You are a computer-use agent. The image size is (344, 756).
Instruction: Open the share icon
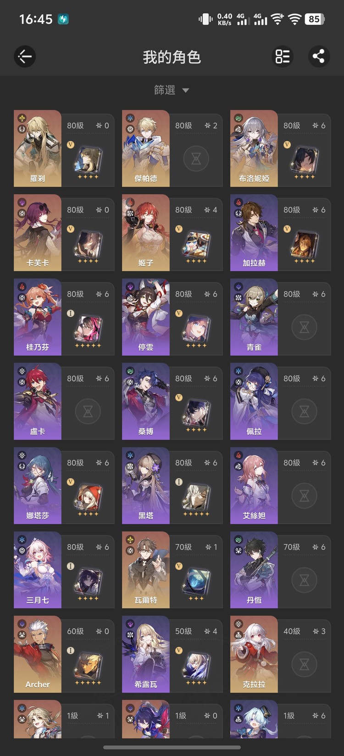[318, 56]
